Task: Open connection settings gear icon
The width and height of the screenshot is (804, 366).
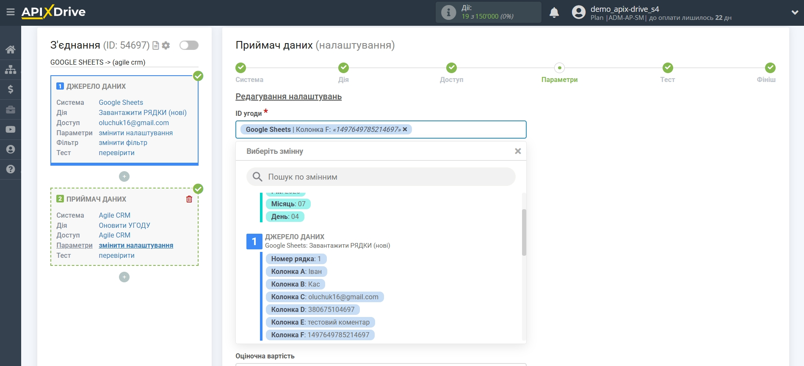Action: point(166,45)
